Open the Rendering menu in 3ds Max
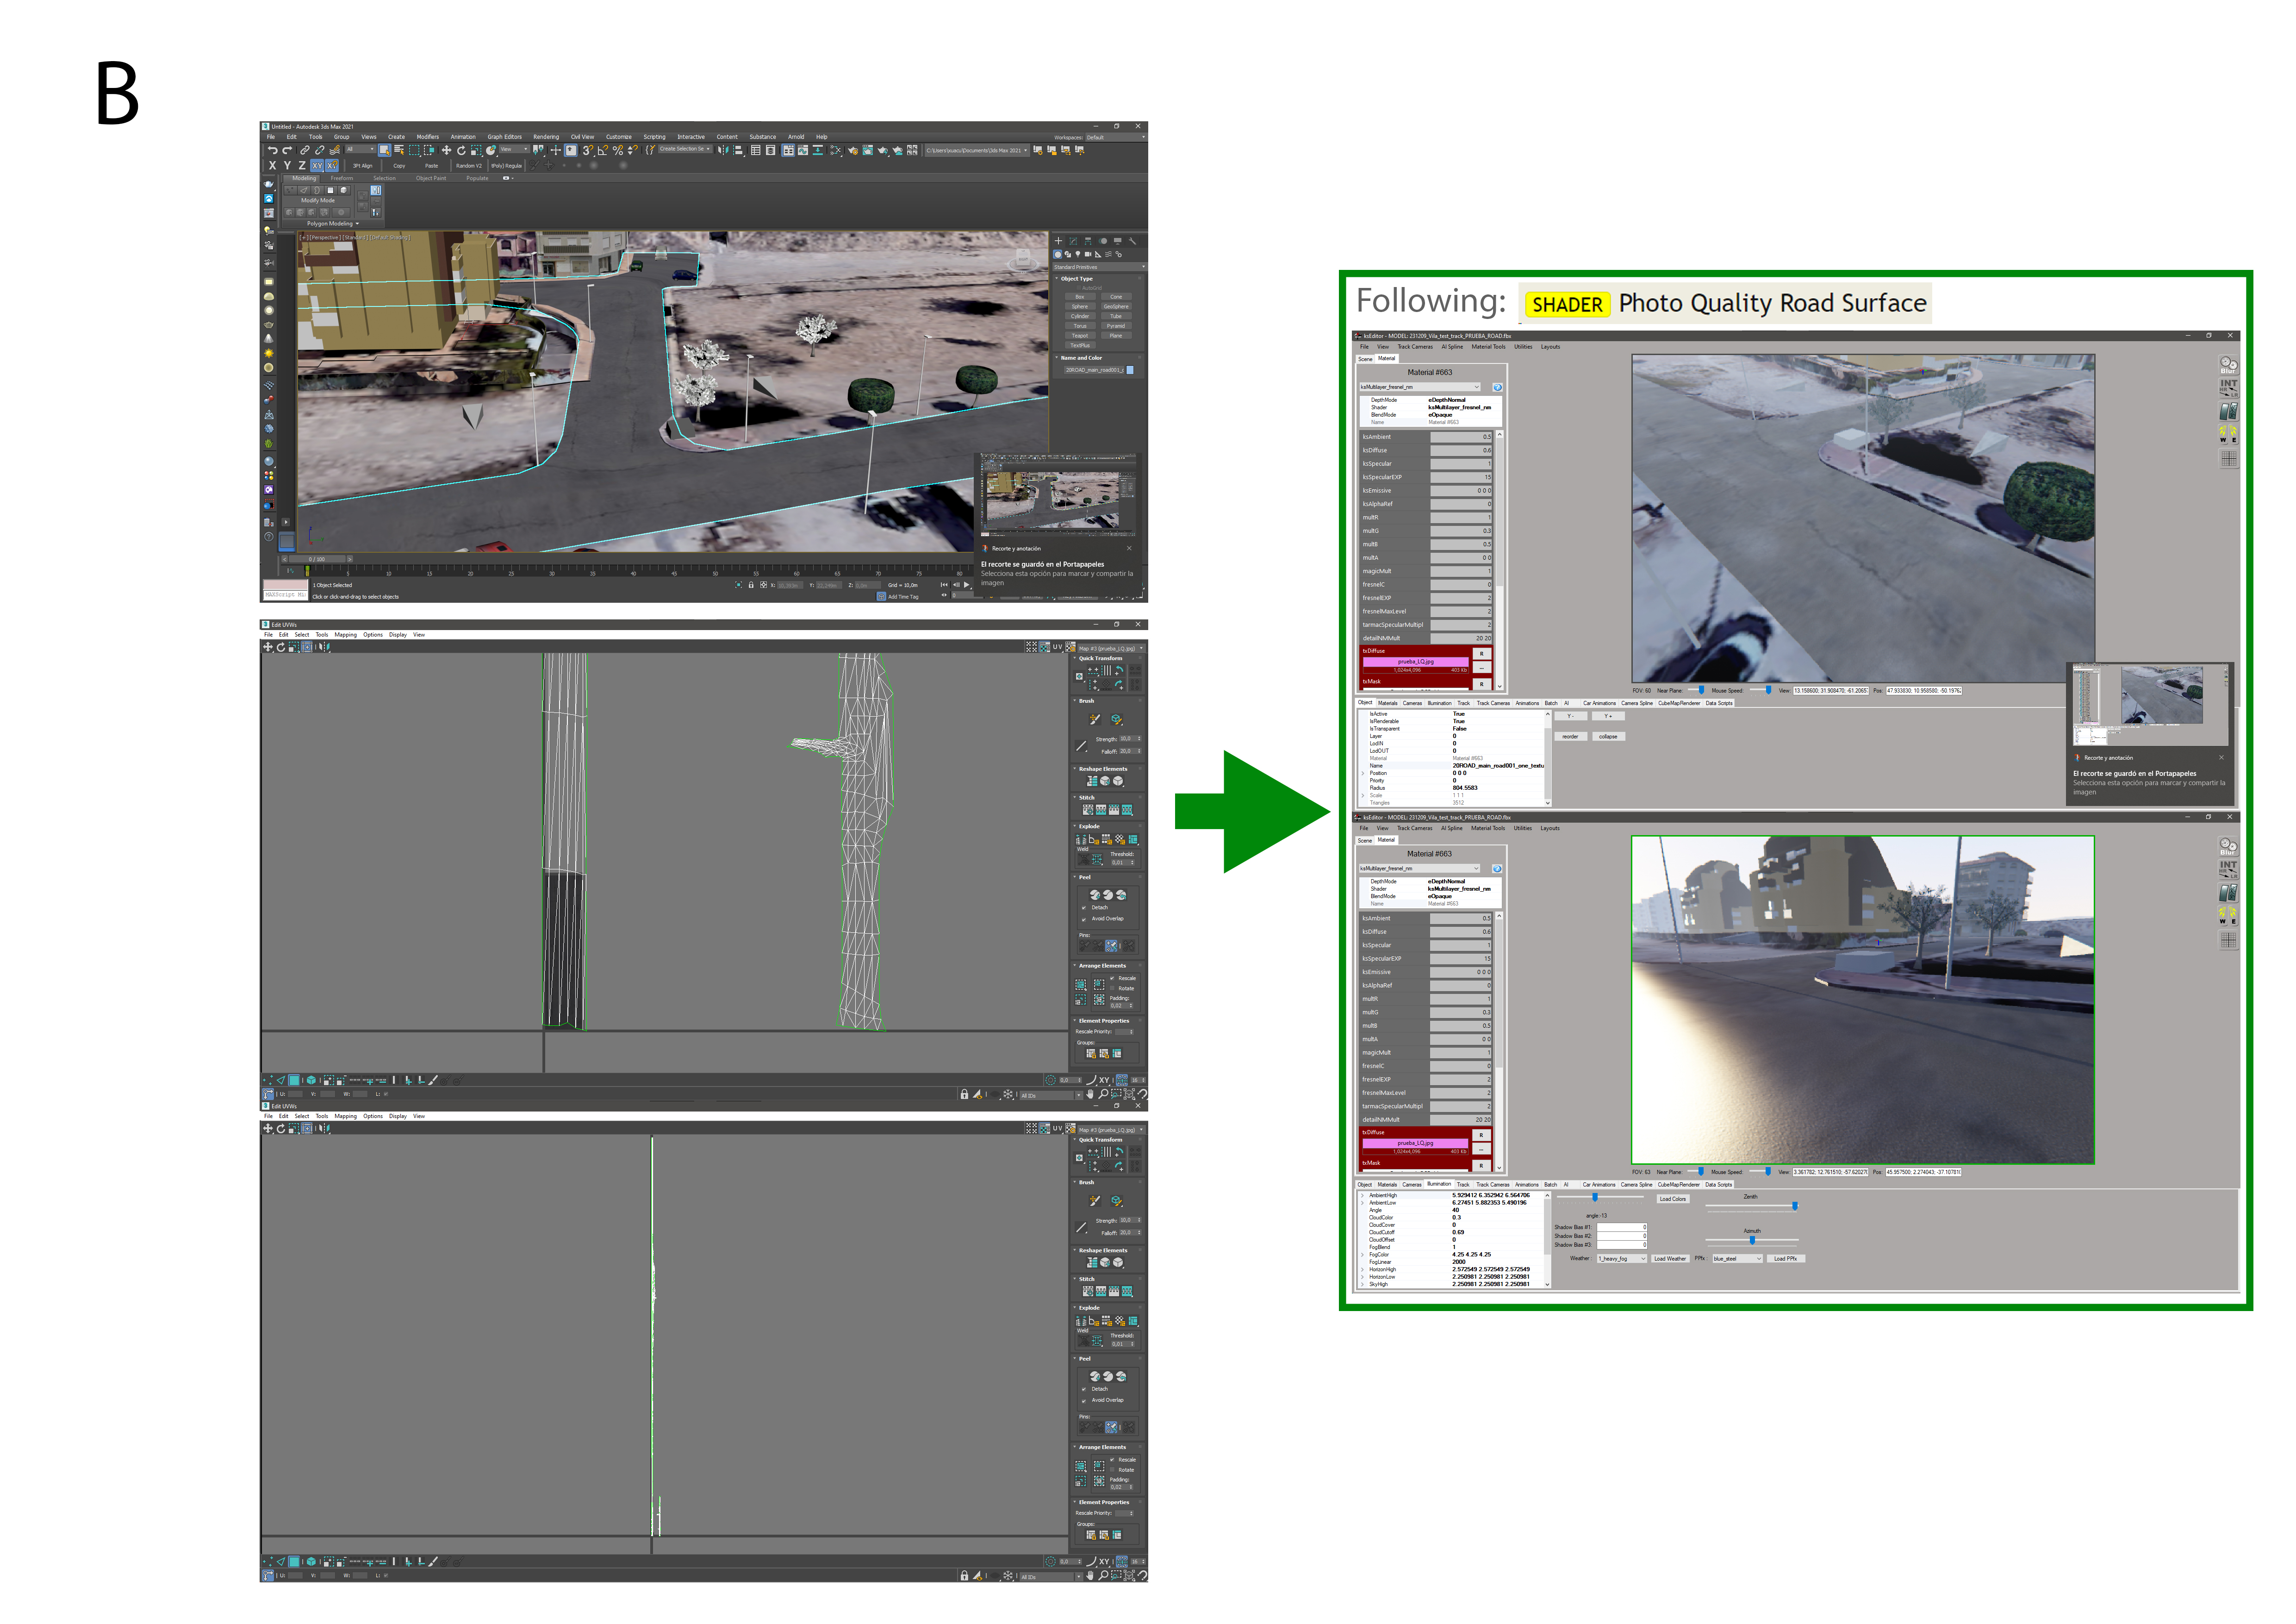The height and width of the screenshot is (1624, 2296). [546, 137]
